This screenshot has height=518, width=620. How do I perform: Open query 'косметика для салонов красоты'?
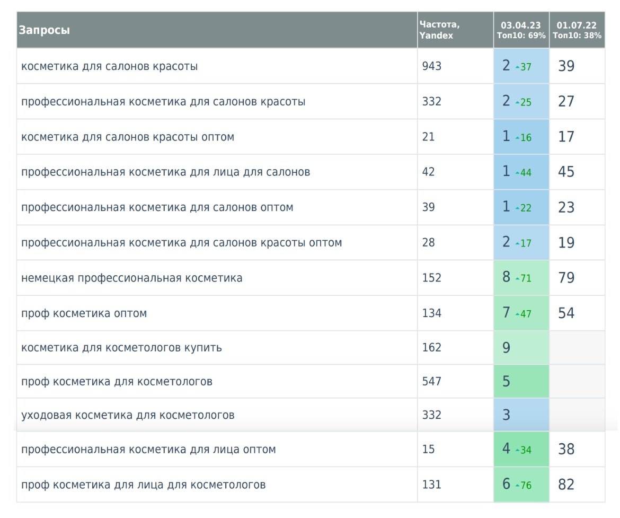[x=110, y=66]
